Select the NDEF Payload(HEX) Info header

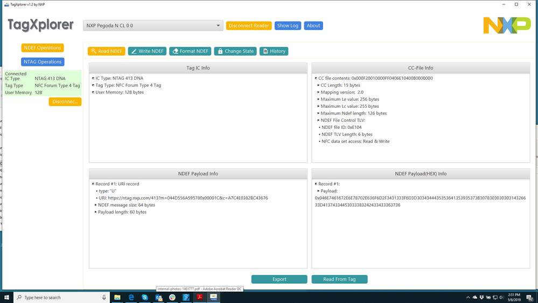pyautogui.click(x=421, y=174)
